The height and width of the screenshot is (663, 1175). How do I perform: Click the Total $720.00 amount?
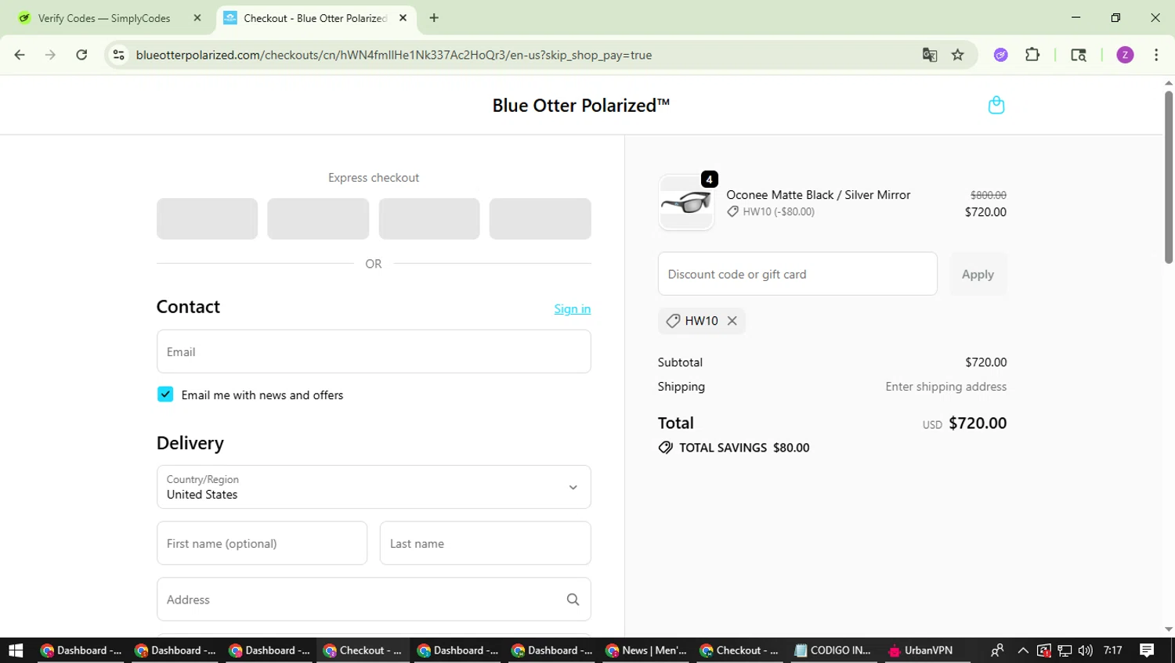978,423
